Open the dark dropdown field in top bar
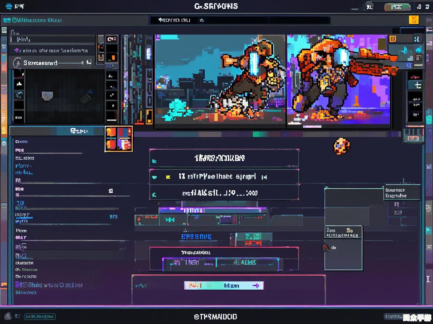433x324 pixels. point(239,20)
